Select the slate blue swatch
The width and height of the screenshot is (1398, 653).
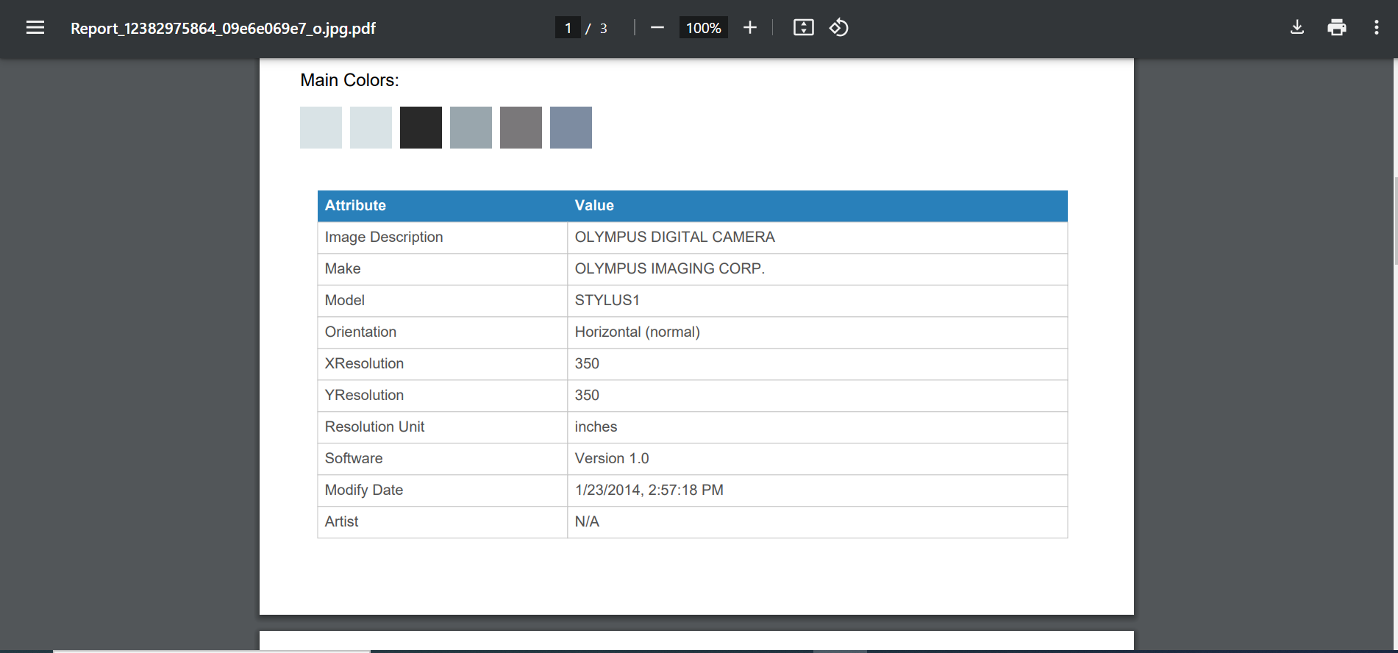coord(571,127)
